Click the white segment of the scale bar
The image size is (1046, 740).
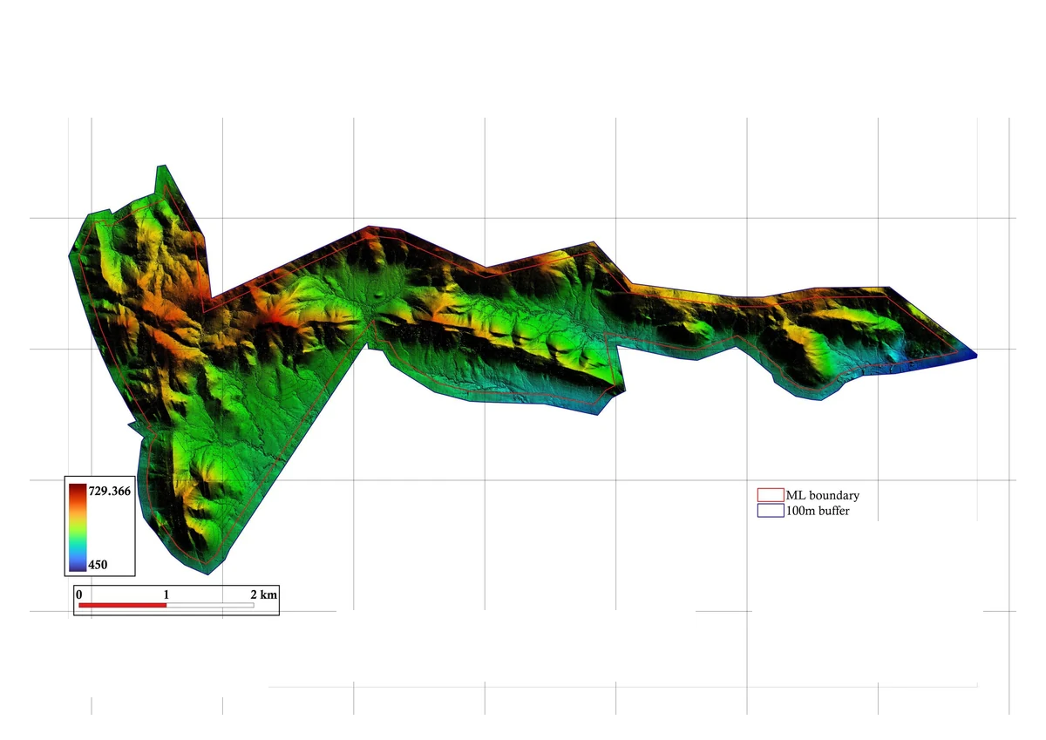click(x=210, y=605)
